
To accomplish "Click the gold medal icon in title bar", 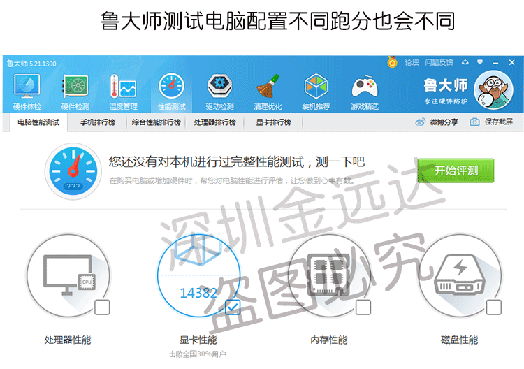I will click(392, 61).
